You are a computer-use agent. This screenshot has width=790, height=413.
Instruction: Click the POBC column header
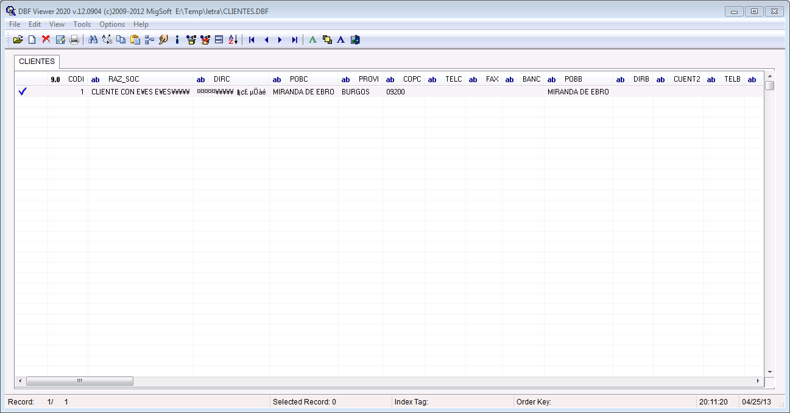[x=304, y=79]
